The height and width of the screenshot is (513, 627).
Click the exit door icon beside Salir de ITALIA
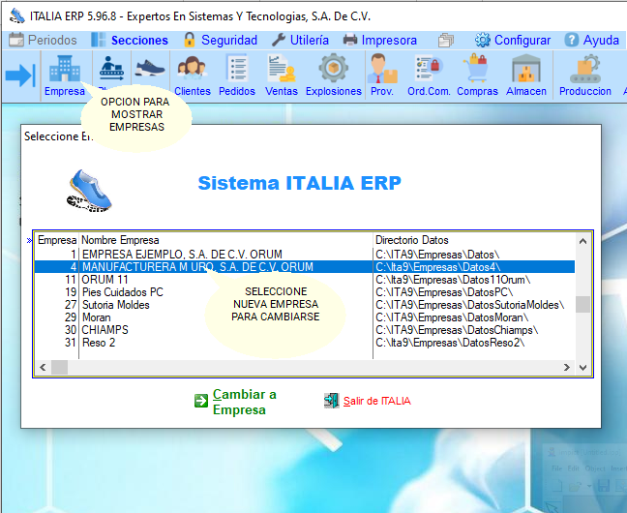pos(332,401)
